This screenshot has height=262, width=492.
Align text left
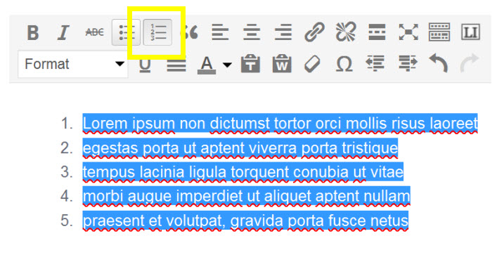coord(220,32)
